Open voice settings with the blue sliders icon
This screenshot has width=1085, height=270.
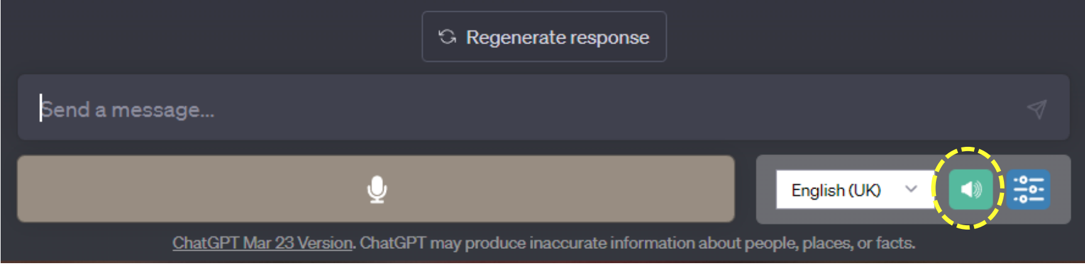click(1028, 189)
